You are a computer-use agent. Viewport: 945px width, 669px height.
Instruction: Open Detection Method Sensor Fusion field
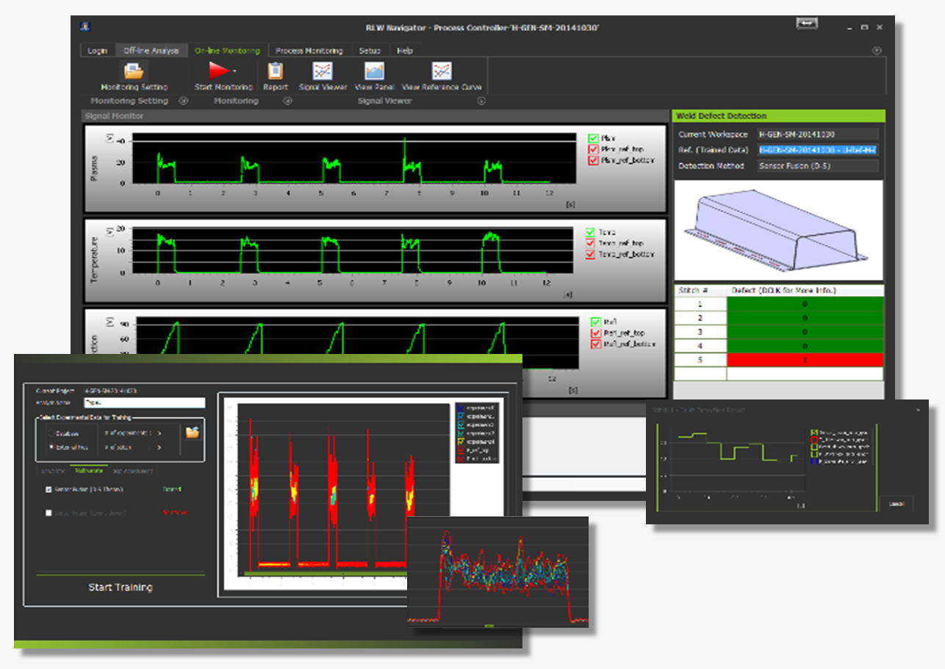[x=818, y=166]
